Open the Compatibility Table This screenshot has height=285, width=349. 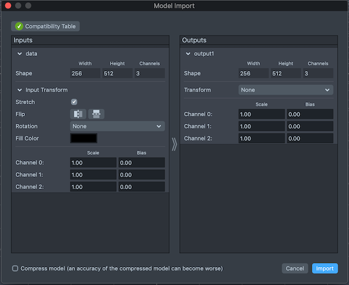(x=45, y=26)
